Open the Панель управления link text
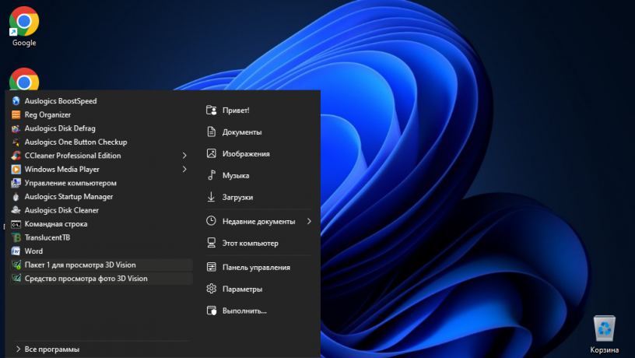Viewport: 635px width, 358px height. (x=256, y=267)
